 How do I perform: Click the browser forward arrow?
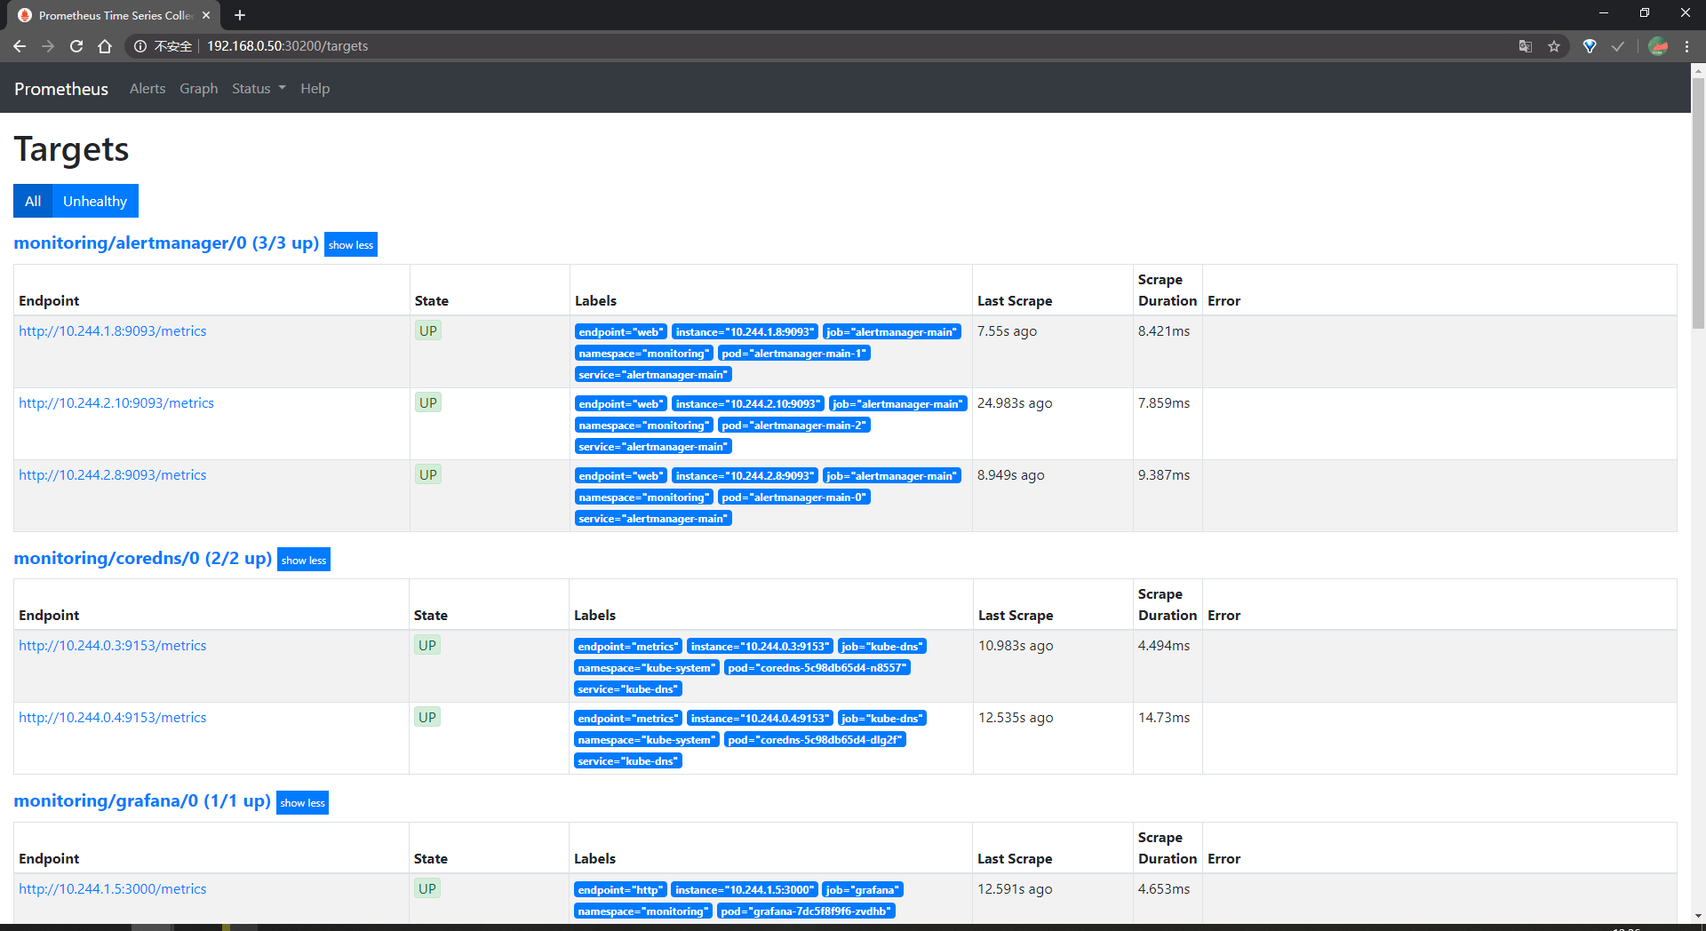point(48,46)
